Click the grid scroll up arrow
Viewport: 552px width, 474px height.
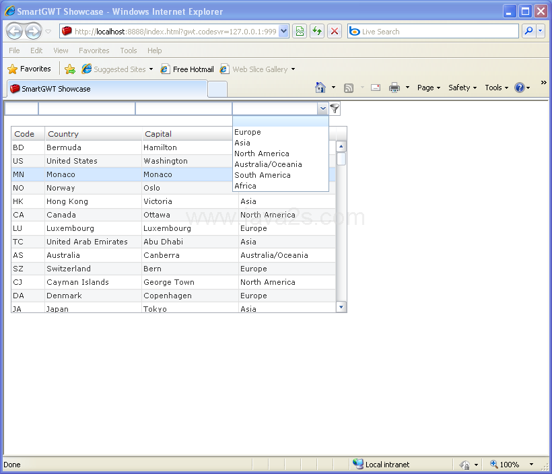click(341, 146)
